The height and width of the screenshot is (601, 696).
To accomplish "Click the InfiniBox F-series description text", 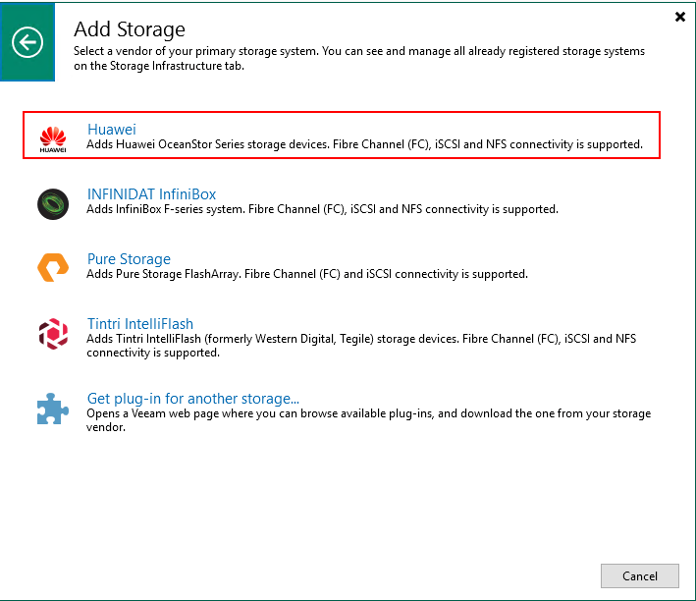I will [322, 209].
